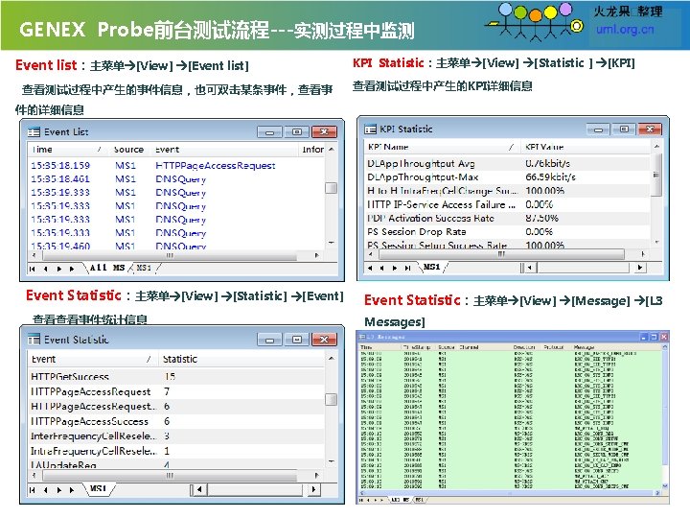Sort Event List by Time column header
690x518 pixels.
coord(66,150)
